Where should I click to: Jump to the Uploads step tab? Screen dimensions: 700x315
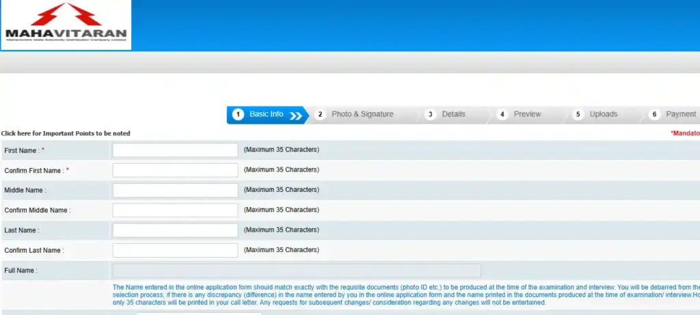coord(603,114)
